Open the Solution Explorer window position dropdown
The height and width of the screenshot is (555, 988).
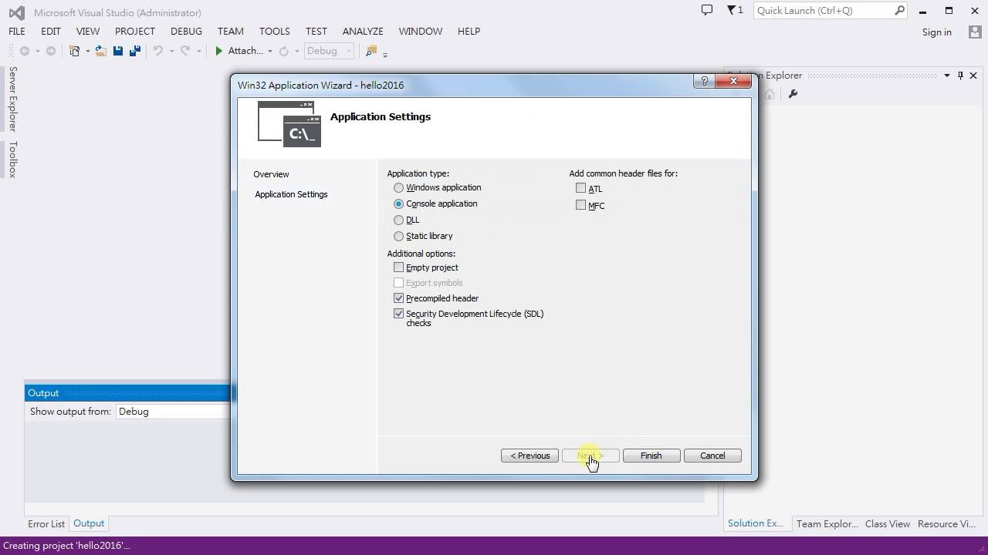coord(946,76)
